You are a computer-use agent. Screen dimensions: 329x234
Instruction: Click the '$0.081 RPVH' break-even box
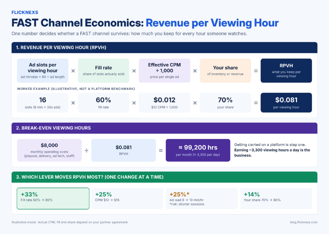click(x=124, y=150)
